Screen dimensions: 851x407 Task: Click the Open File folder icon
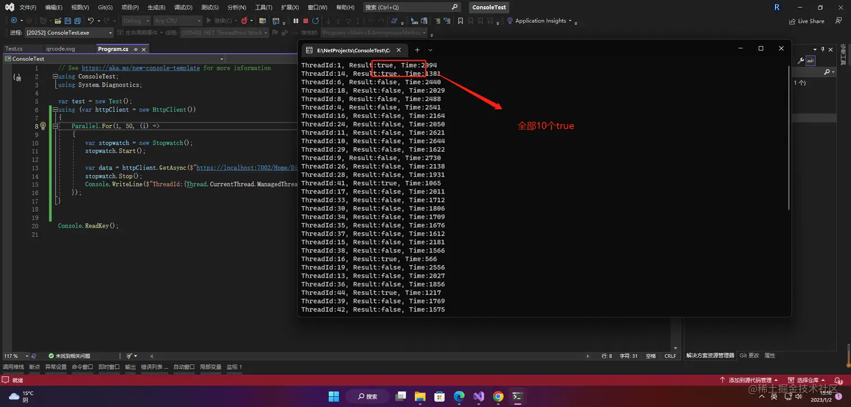pos(59,21)
